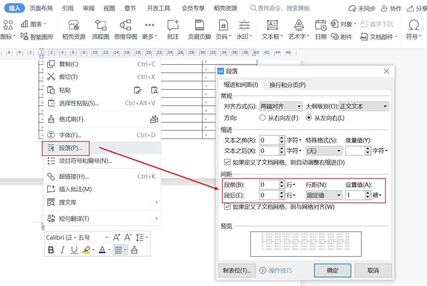Click the 确定 button

[332, 270]
